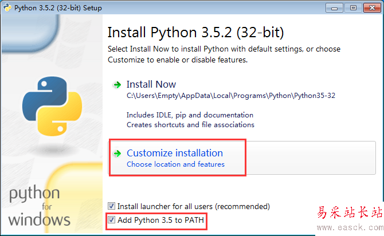Click the Python setup icon in title bar
This screenshot has height=236, width=384.
pos(7,7)
